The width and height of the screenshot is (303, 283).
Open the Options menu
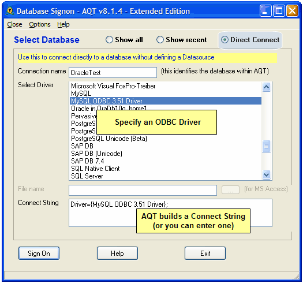pos(40,24)
